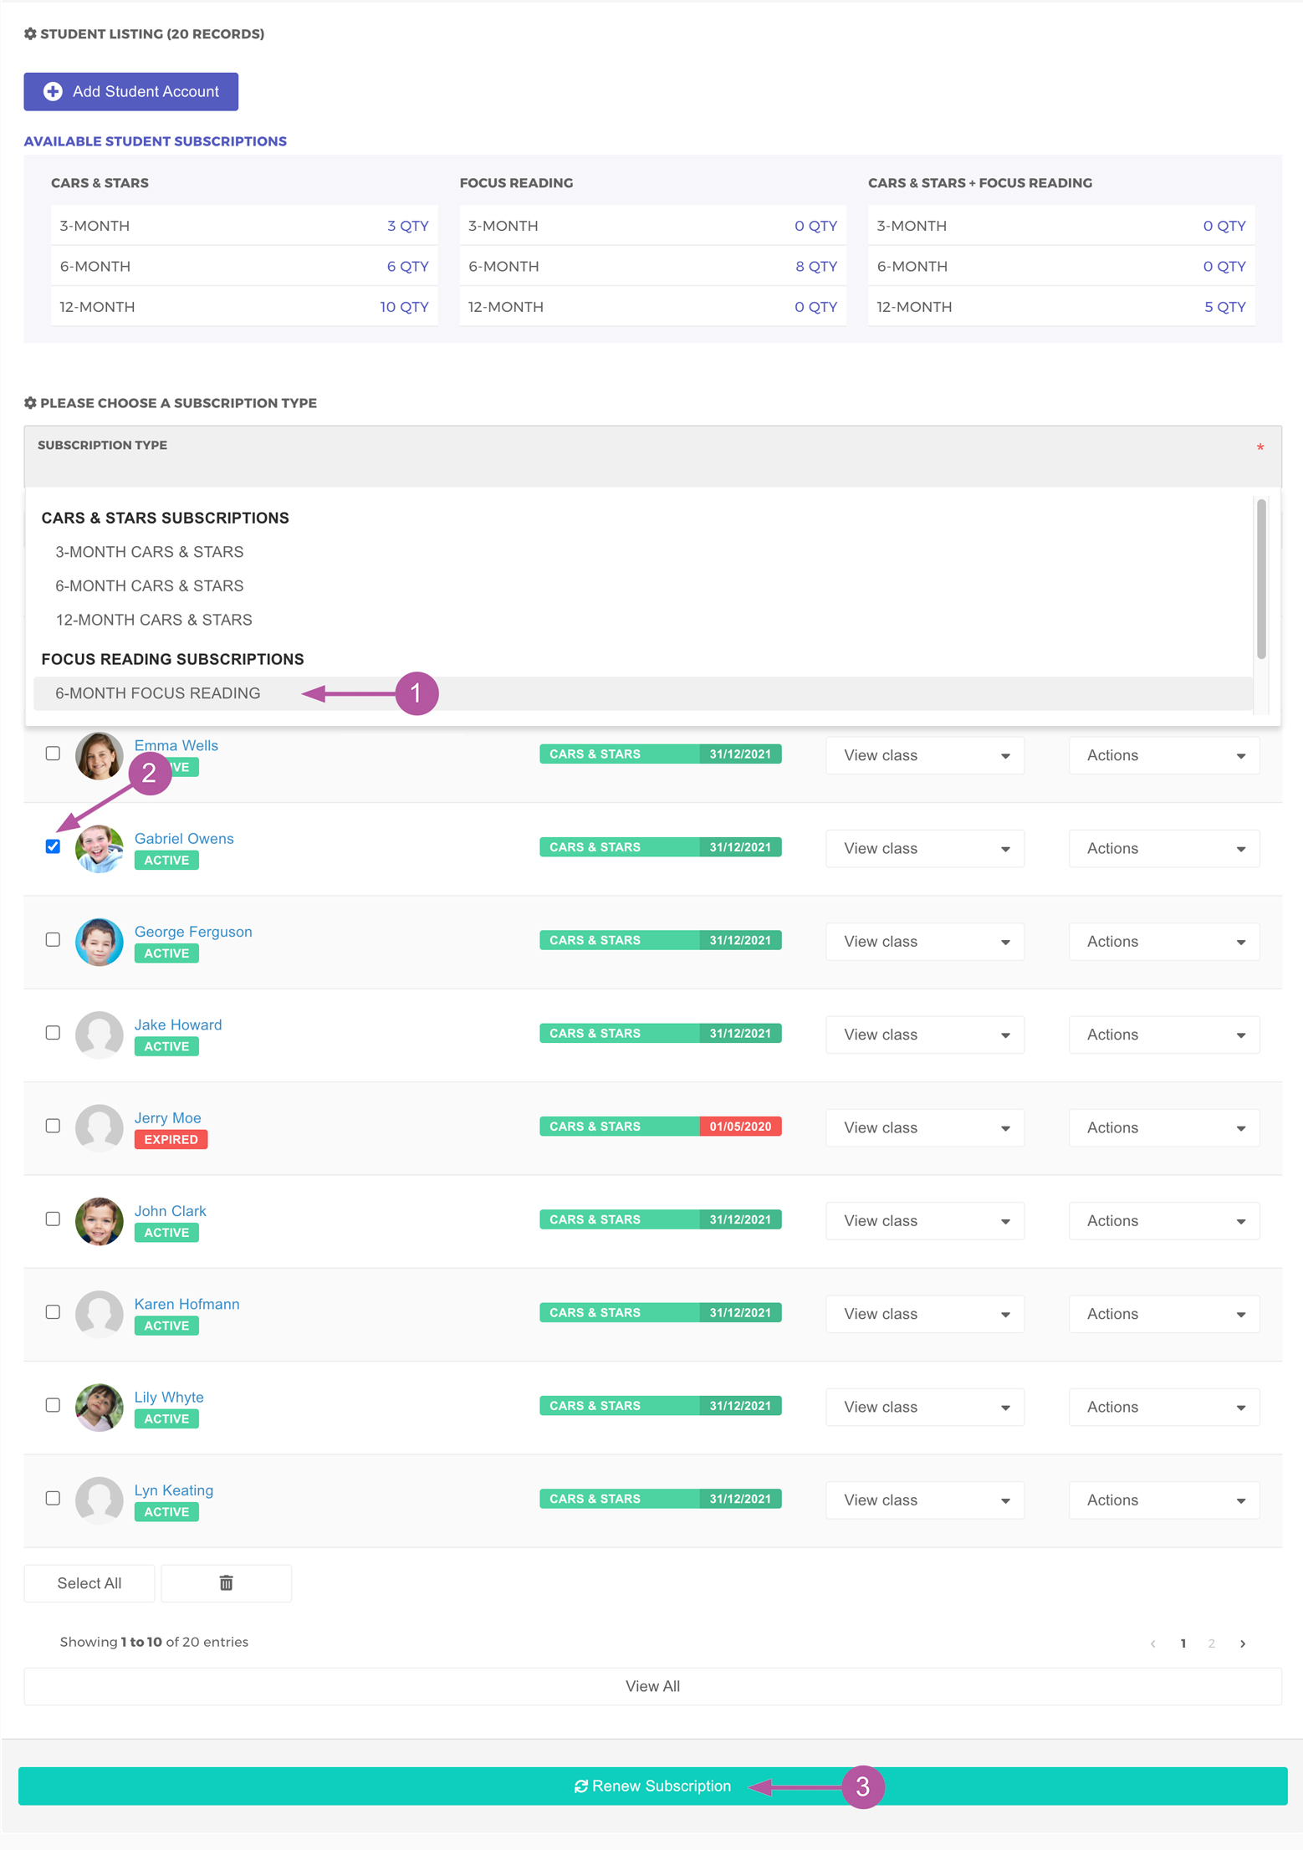
Task: Click George Ferguson's avatar picture
Action: pos(99,942)
